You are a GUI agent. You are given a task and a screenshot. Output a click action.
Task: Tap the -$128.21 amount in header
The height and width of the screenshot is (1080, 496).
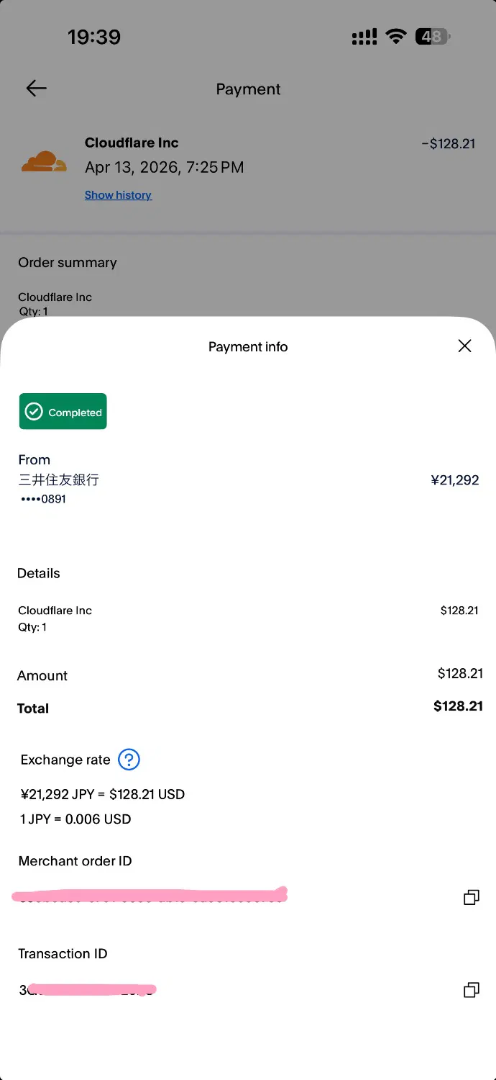(449, 144)
